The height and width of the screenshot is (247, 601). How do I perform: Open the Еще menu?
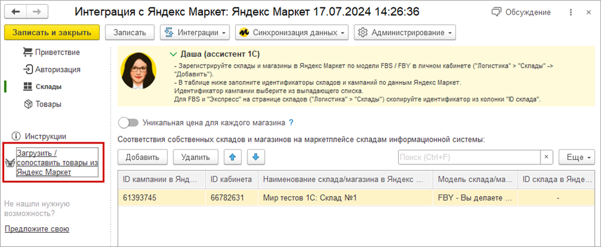click(x=578, y=157)
